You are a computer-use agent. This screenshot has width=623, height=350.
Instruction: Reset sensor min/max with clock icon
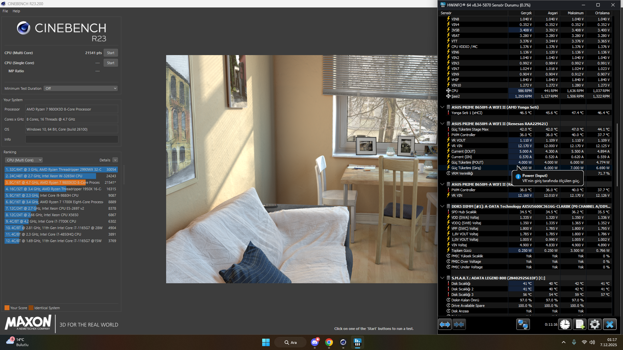(x=565, y=324)
